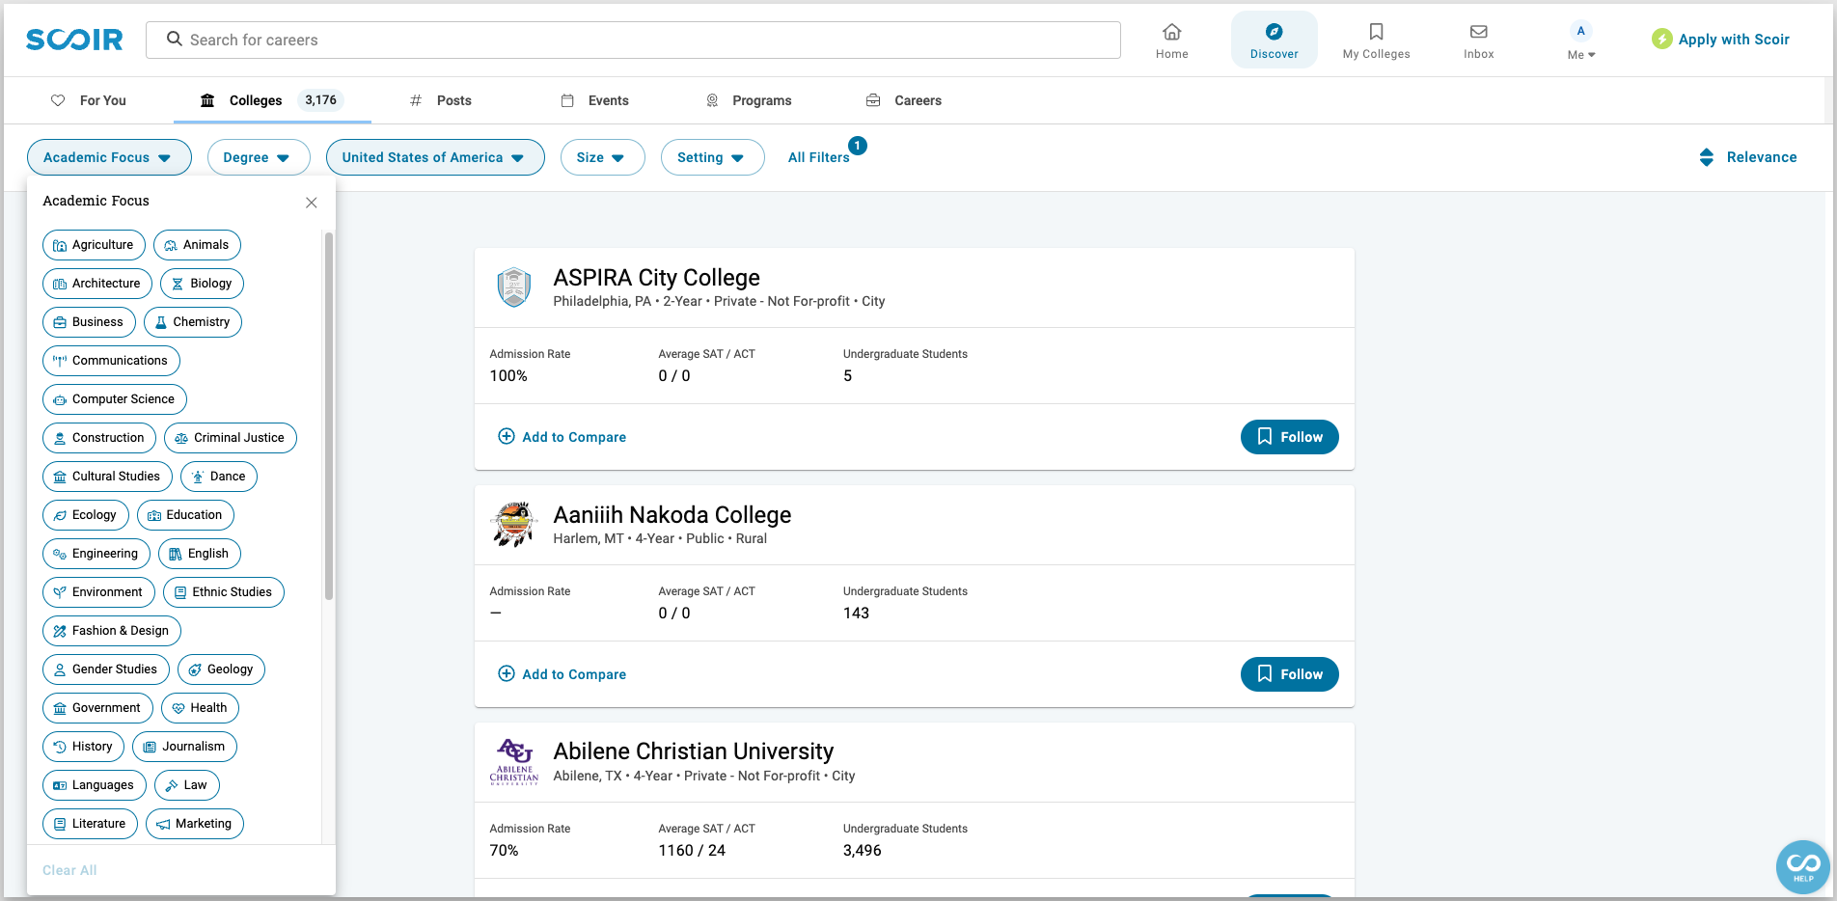Select the Communications focus chip
The image size is (1837, 901).
[111, 361]
